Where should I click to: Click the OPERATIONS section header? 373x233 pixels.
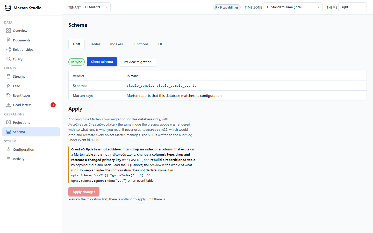[x=14, y=114]
